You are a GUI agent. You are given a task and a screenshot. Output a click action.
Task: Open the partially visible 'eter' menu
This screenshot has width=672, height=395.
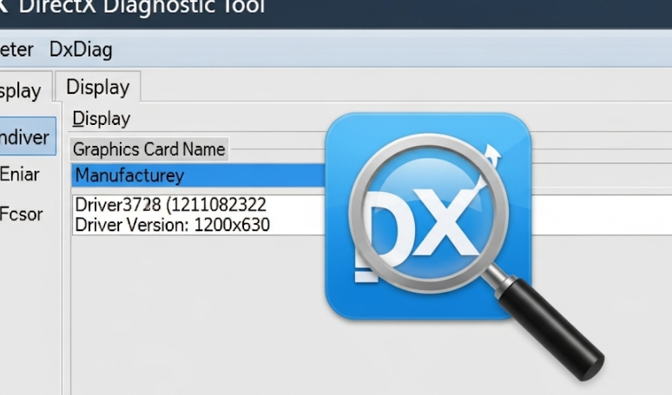coord(16,49)
